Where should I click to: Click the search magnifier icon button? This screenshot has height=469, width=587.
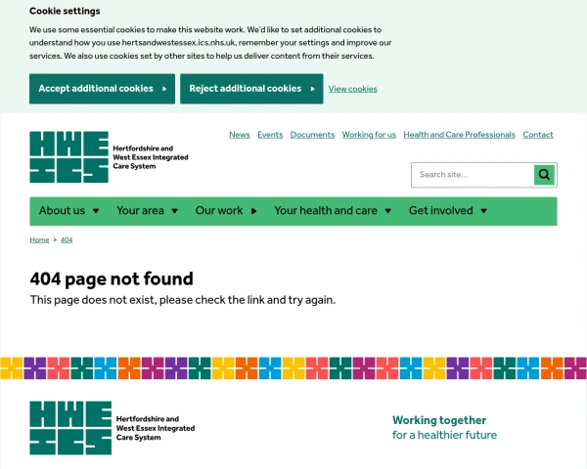click(544, 175)
